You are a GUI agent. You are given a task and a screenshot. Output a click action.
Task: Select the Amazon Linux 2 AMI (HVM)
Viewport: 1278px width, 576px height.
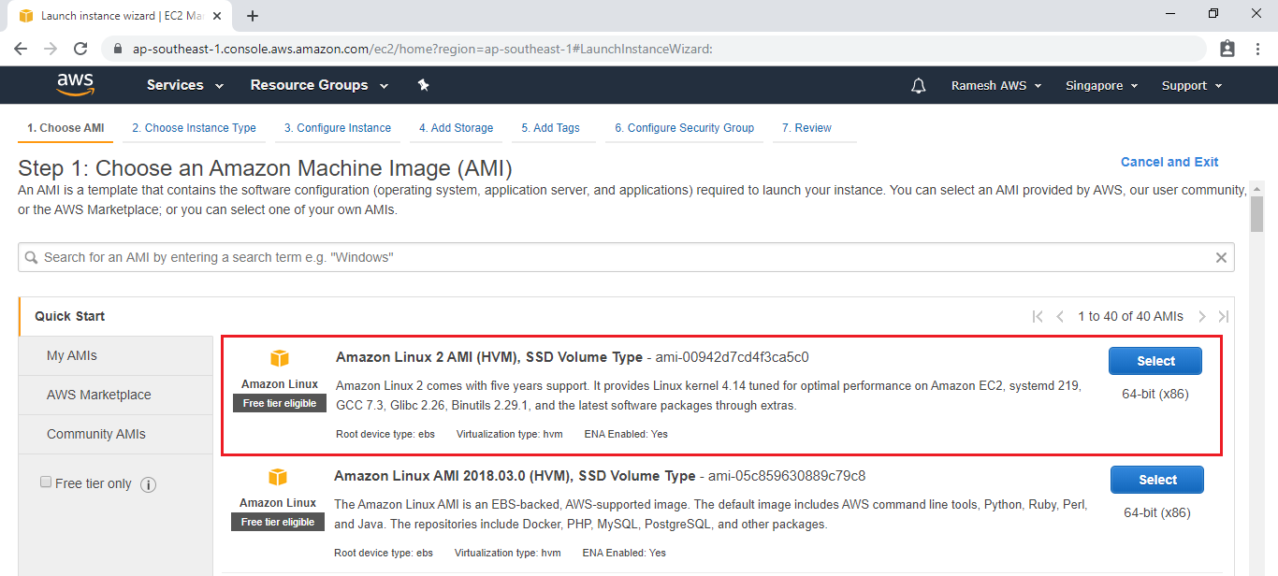tap(1155, 361)
